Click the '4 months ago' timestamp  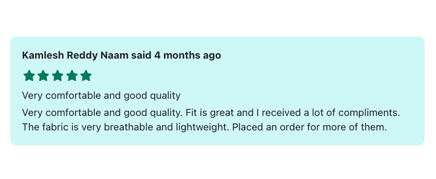point(188,55)
